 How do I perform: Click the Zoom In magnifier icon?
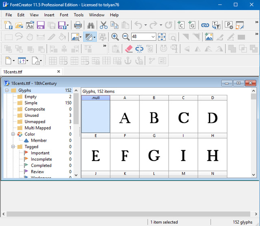point(115,37)
